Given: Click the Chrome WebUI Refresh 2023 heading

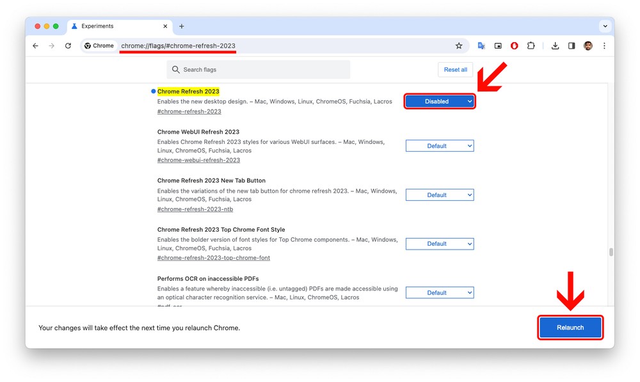Looking at the screenshot, I should (198, 132).
